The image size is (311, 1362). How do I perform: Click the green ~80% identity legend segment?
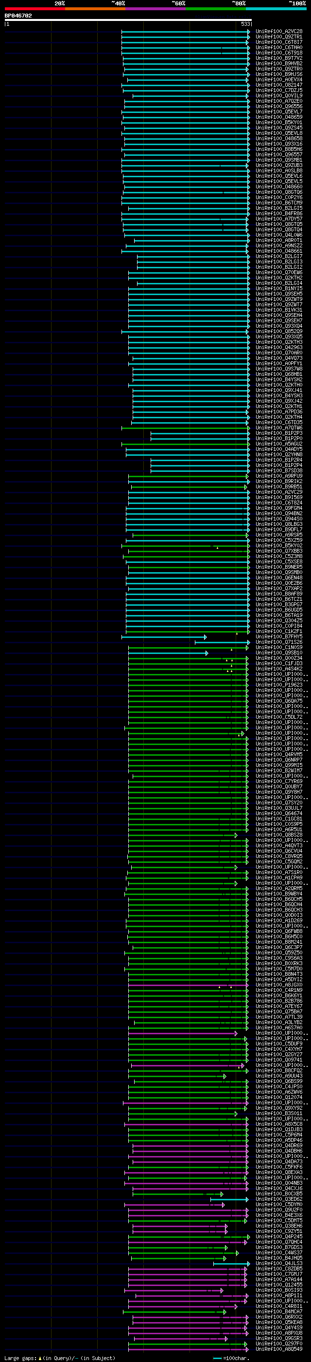(216, 8)
